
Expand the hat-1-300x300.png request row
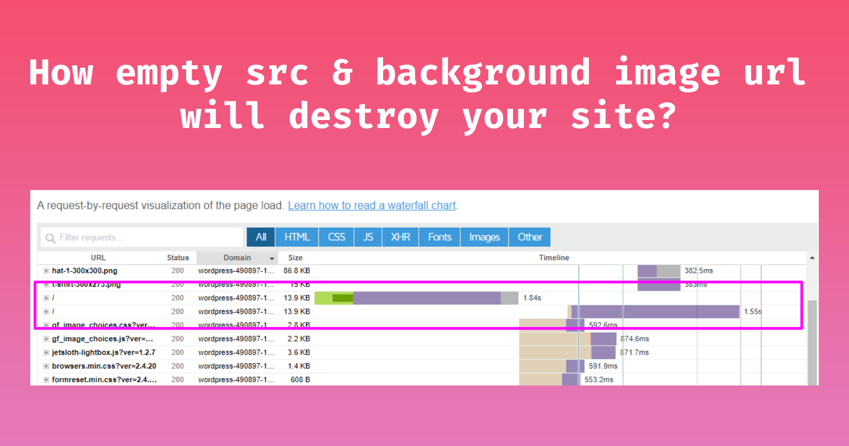tap(46, 271)
